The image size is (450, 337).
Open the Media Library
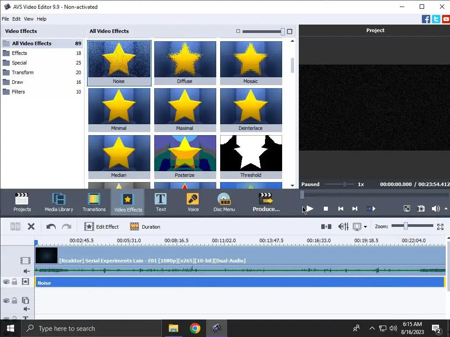pyautogui.click(x=59, y=202)
